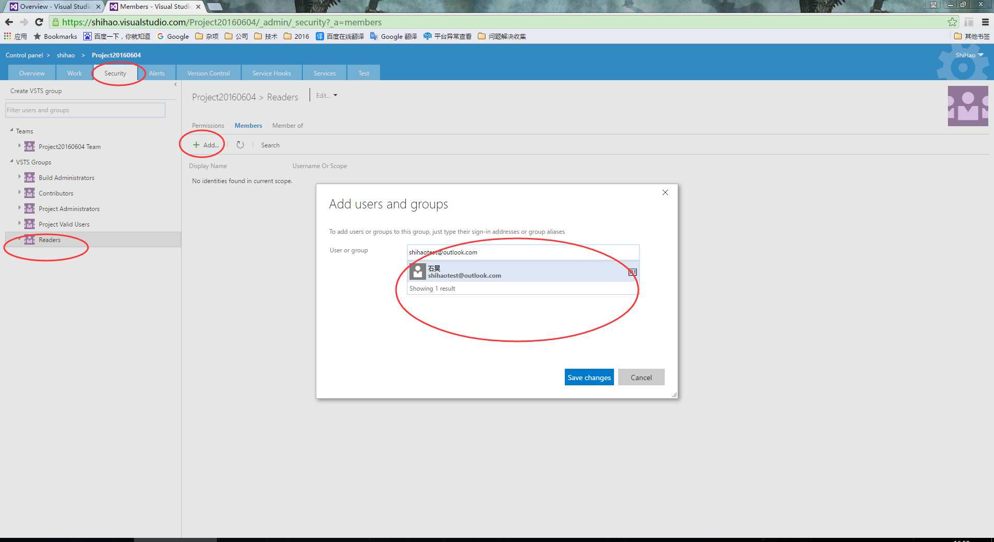994x542 pixels.
Task: Select the user avatar for 石昊 in results
Action: click(418, 272)
